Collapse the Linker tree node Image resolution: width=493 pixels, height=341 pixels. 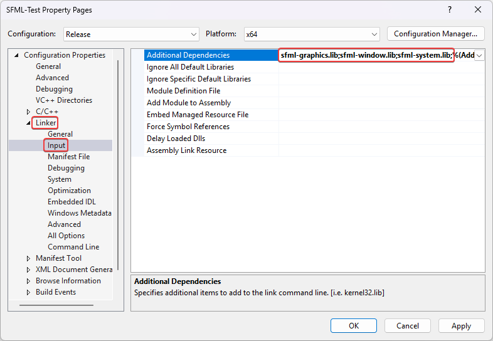point(28,123)
